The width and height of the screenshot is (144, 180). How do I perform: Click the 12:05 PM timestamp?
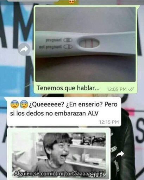[117, 89]
